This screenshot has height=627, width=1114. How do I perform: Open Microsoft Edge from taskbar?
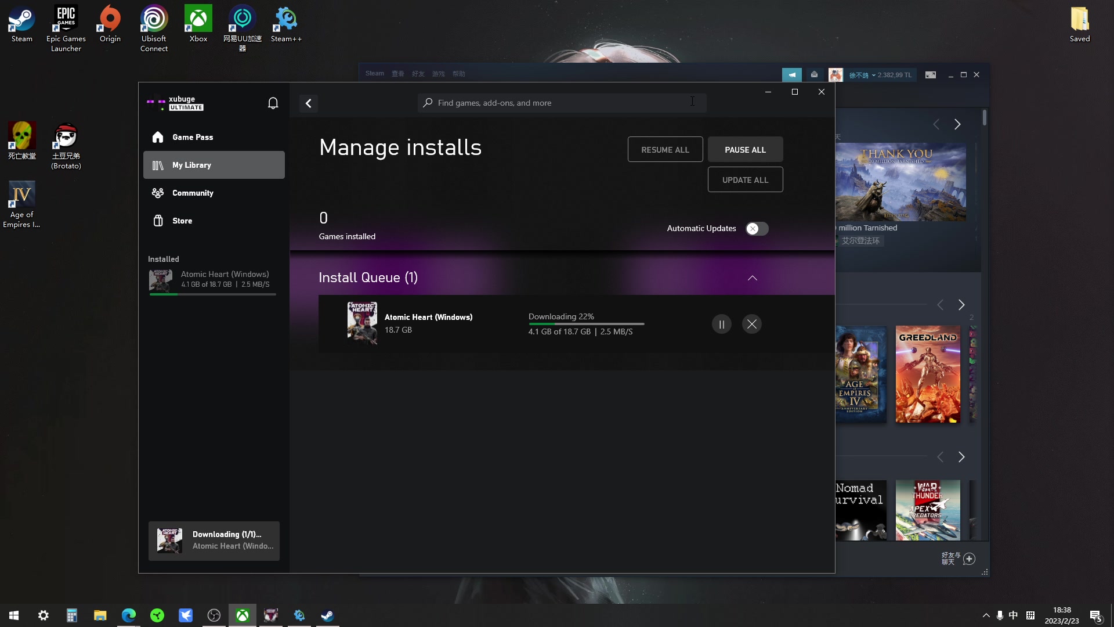click(128, 615)
